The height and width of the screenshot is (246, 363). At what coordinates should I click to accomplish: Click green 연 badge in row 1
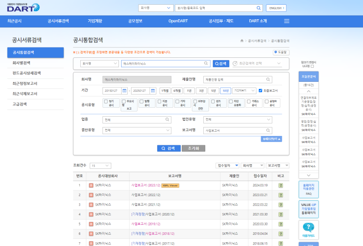click(x=280, y=185)
